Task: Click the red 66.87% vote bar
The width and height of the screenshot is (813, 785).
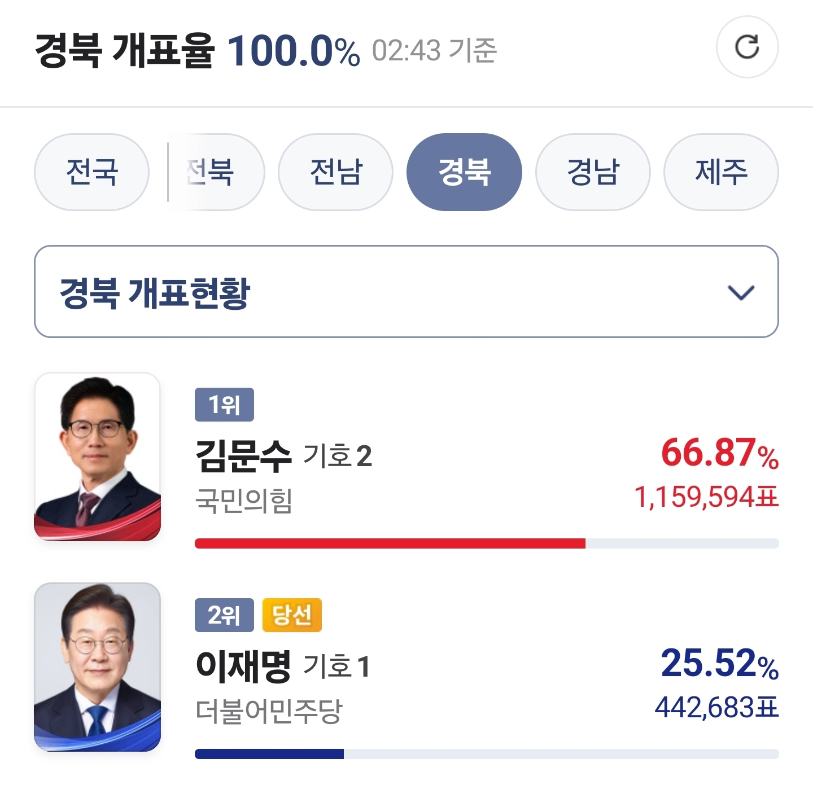Action: pyautogui.click(x=390, y=543)
